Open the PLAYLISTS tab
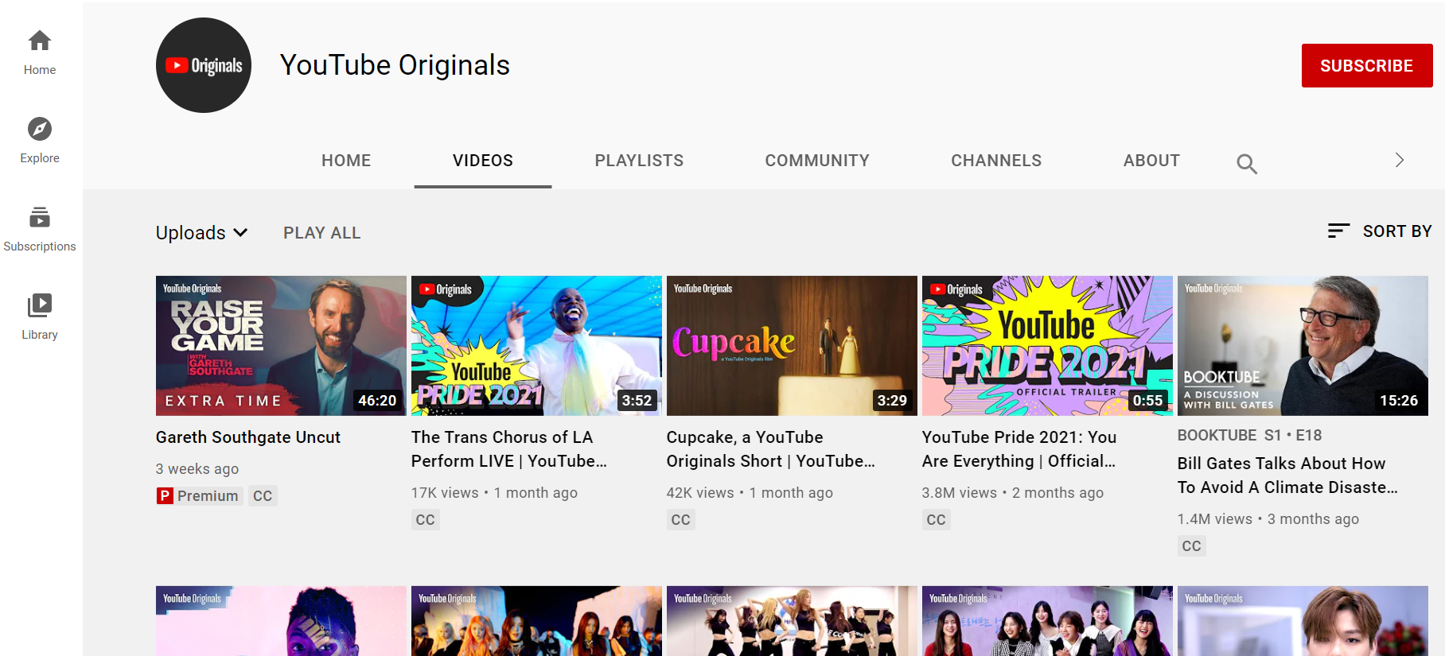The width and height of the screenshot is (1445, 656). [x=639, y=161]
